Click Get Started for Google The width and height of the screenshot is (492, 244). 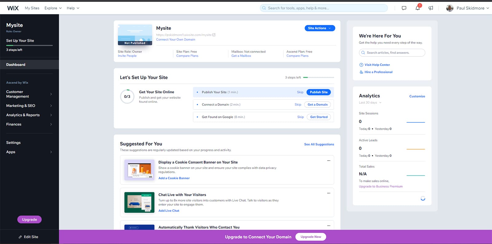point(319,117)
